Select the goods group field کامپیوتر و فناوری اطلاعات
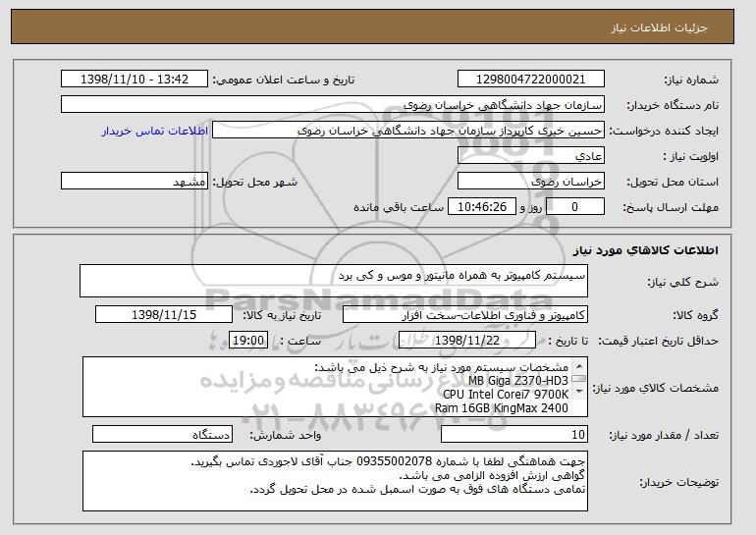The height and width of the screenshot is (535, 756). click(x=465, y=315)
